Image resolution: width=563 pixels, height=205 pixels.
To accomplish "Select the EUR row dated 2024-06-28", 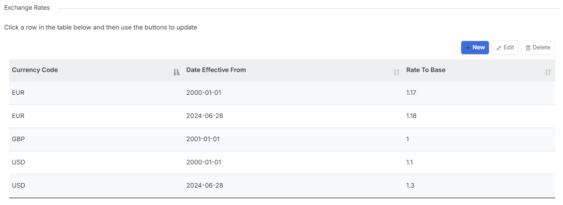I will click(282, 116).
